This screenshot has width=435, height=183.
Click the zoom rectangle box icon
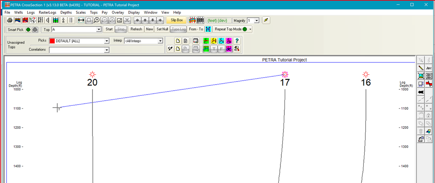[89, 20]
